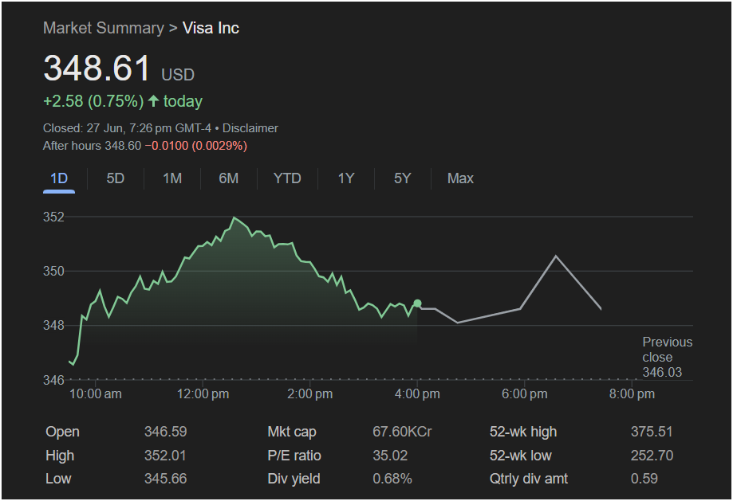The height and width of the screenshot is (501, 733).
Task: Click the 8:00 pm axis label
Action: click(x=632, y=394)
